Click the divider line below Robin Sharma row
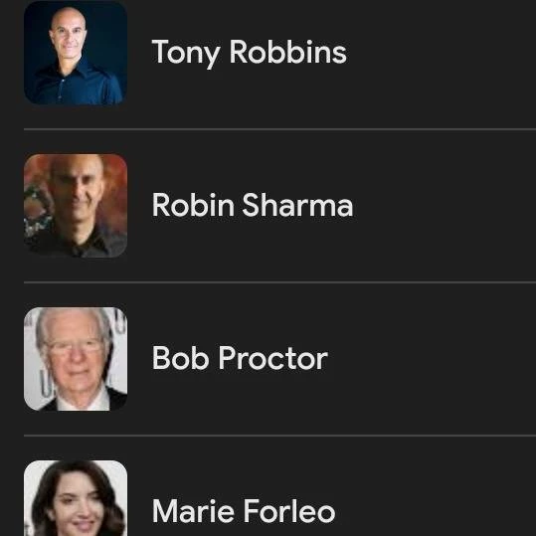Viewport: 536px width, 536px height. (280, 282)
